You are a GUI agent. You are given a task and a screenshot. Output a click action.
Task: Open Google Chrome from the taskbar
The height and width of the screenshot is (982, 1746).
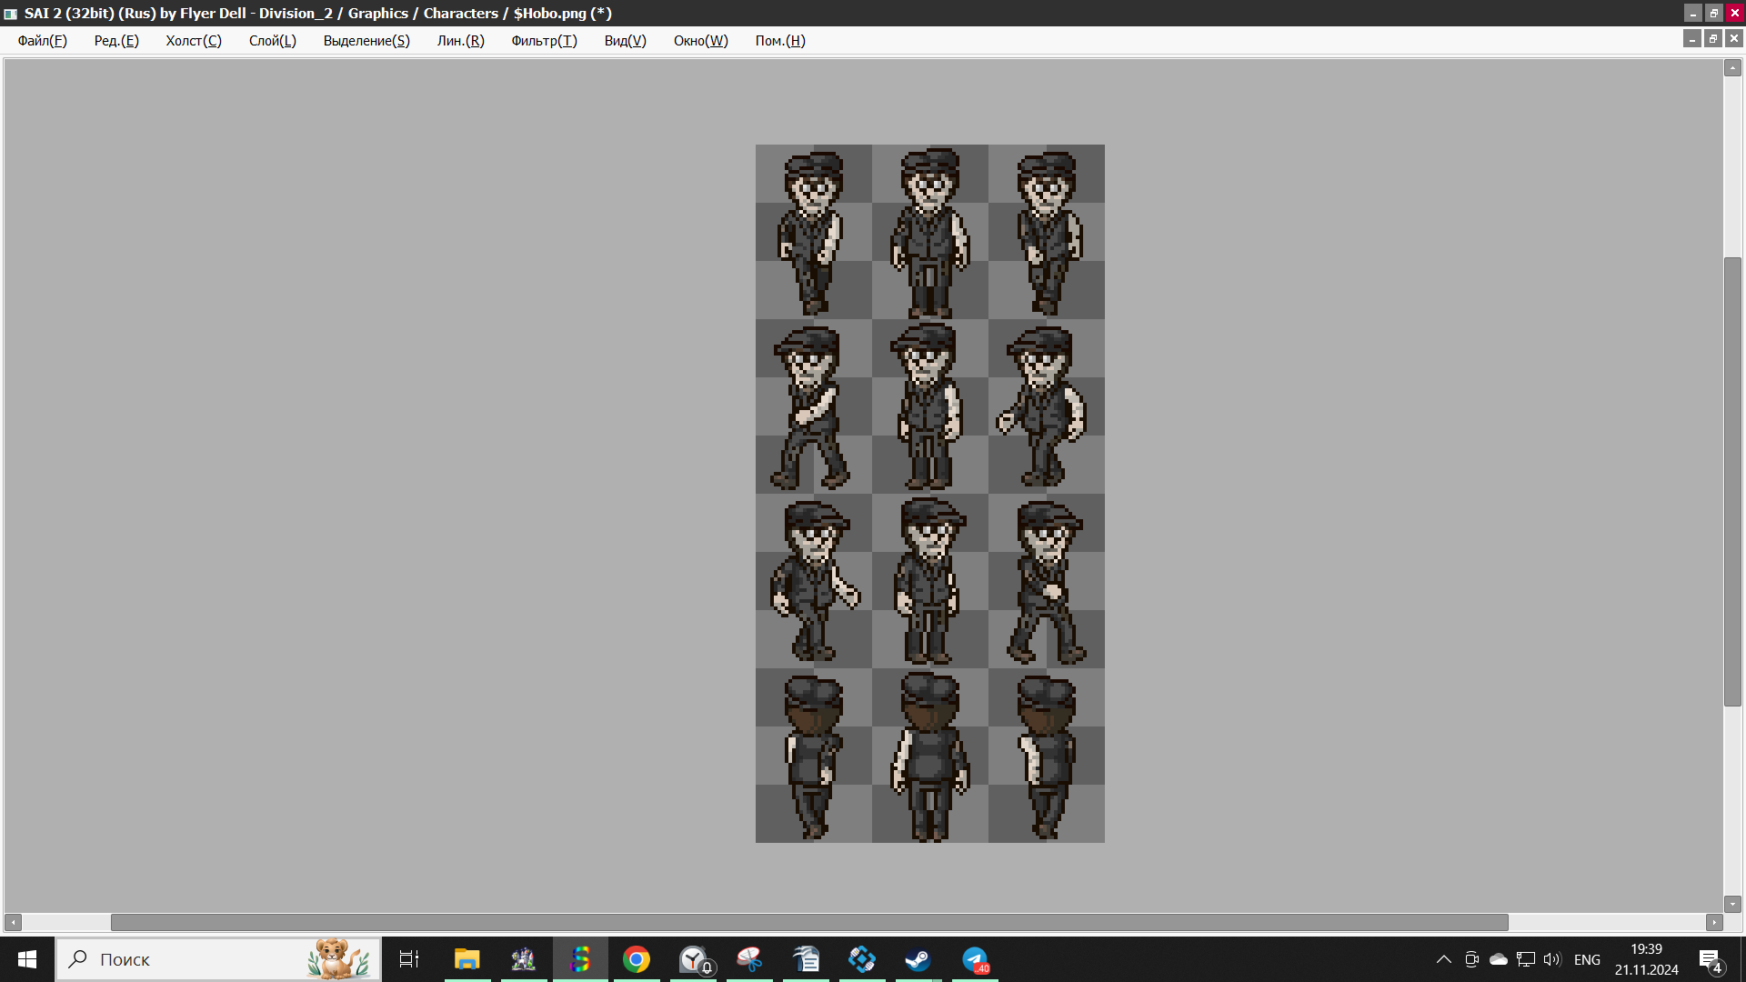(637, 959)
